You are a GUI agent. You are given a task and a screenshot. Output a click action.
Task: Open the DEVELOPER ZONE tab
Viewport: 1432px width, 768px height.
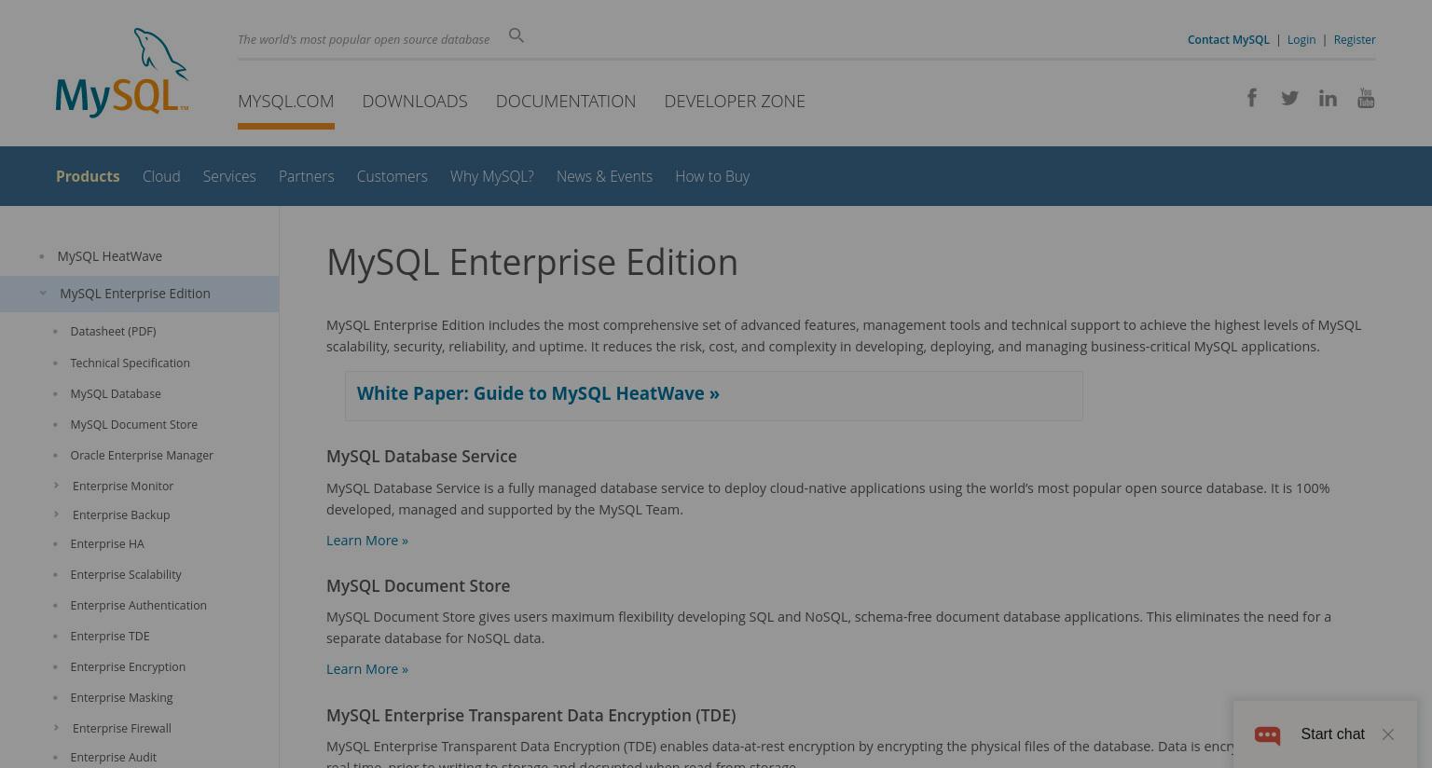pos(735,101)
